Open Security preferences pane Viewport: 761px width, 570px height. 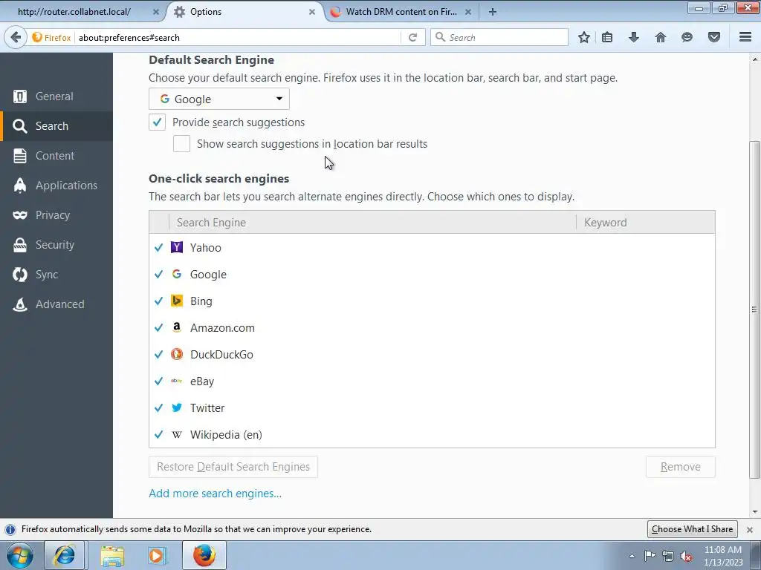click(56, 245)
